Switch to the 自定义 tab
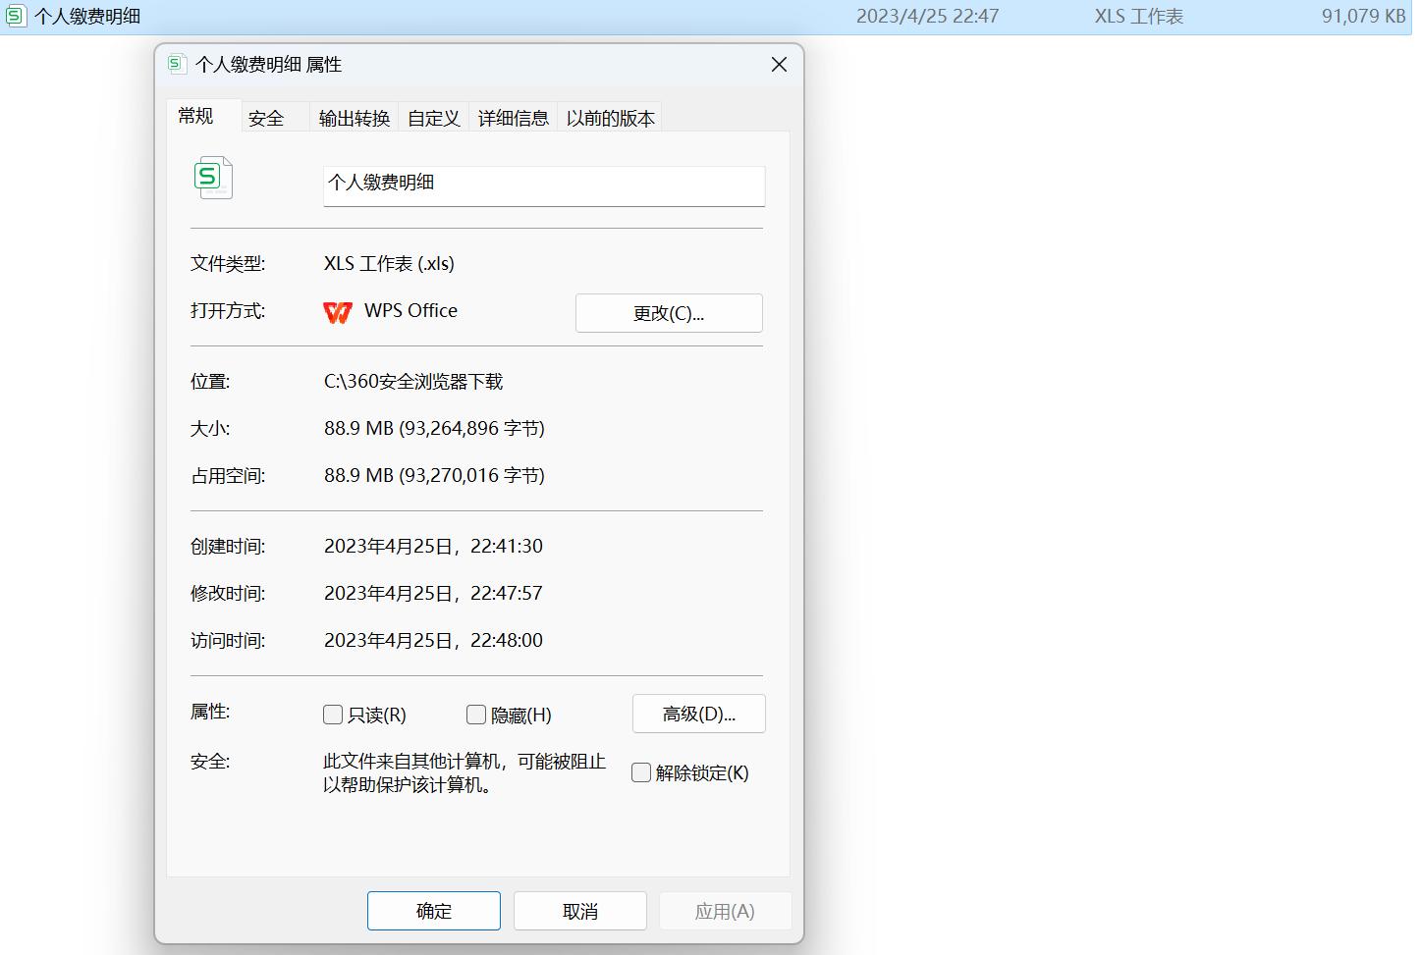The width and height of the screenshot is (1420, 955). click(432, 117)
